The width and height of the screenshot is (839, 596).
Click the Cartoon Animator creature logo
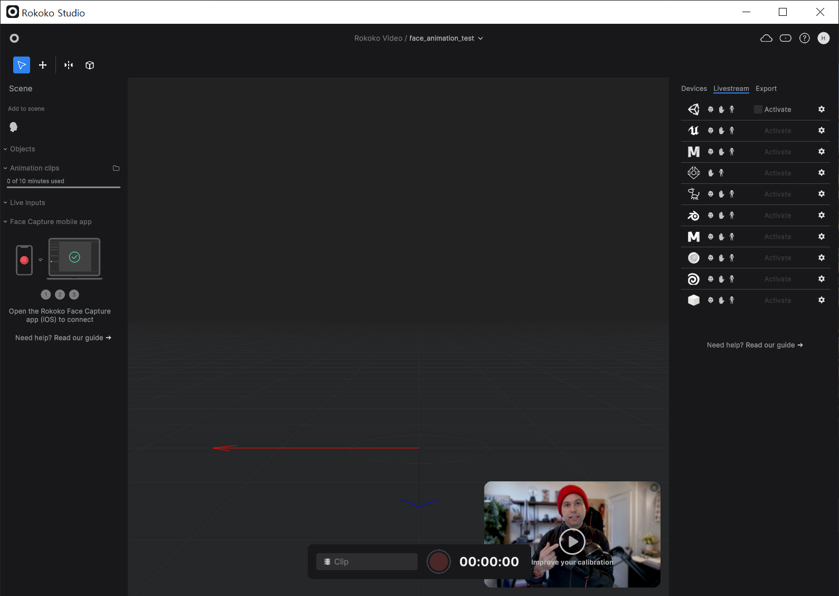(x=694, y=194)
